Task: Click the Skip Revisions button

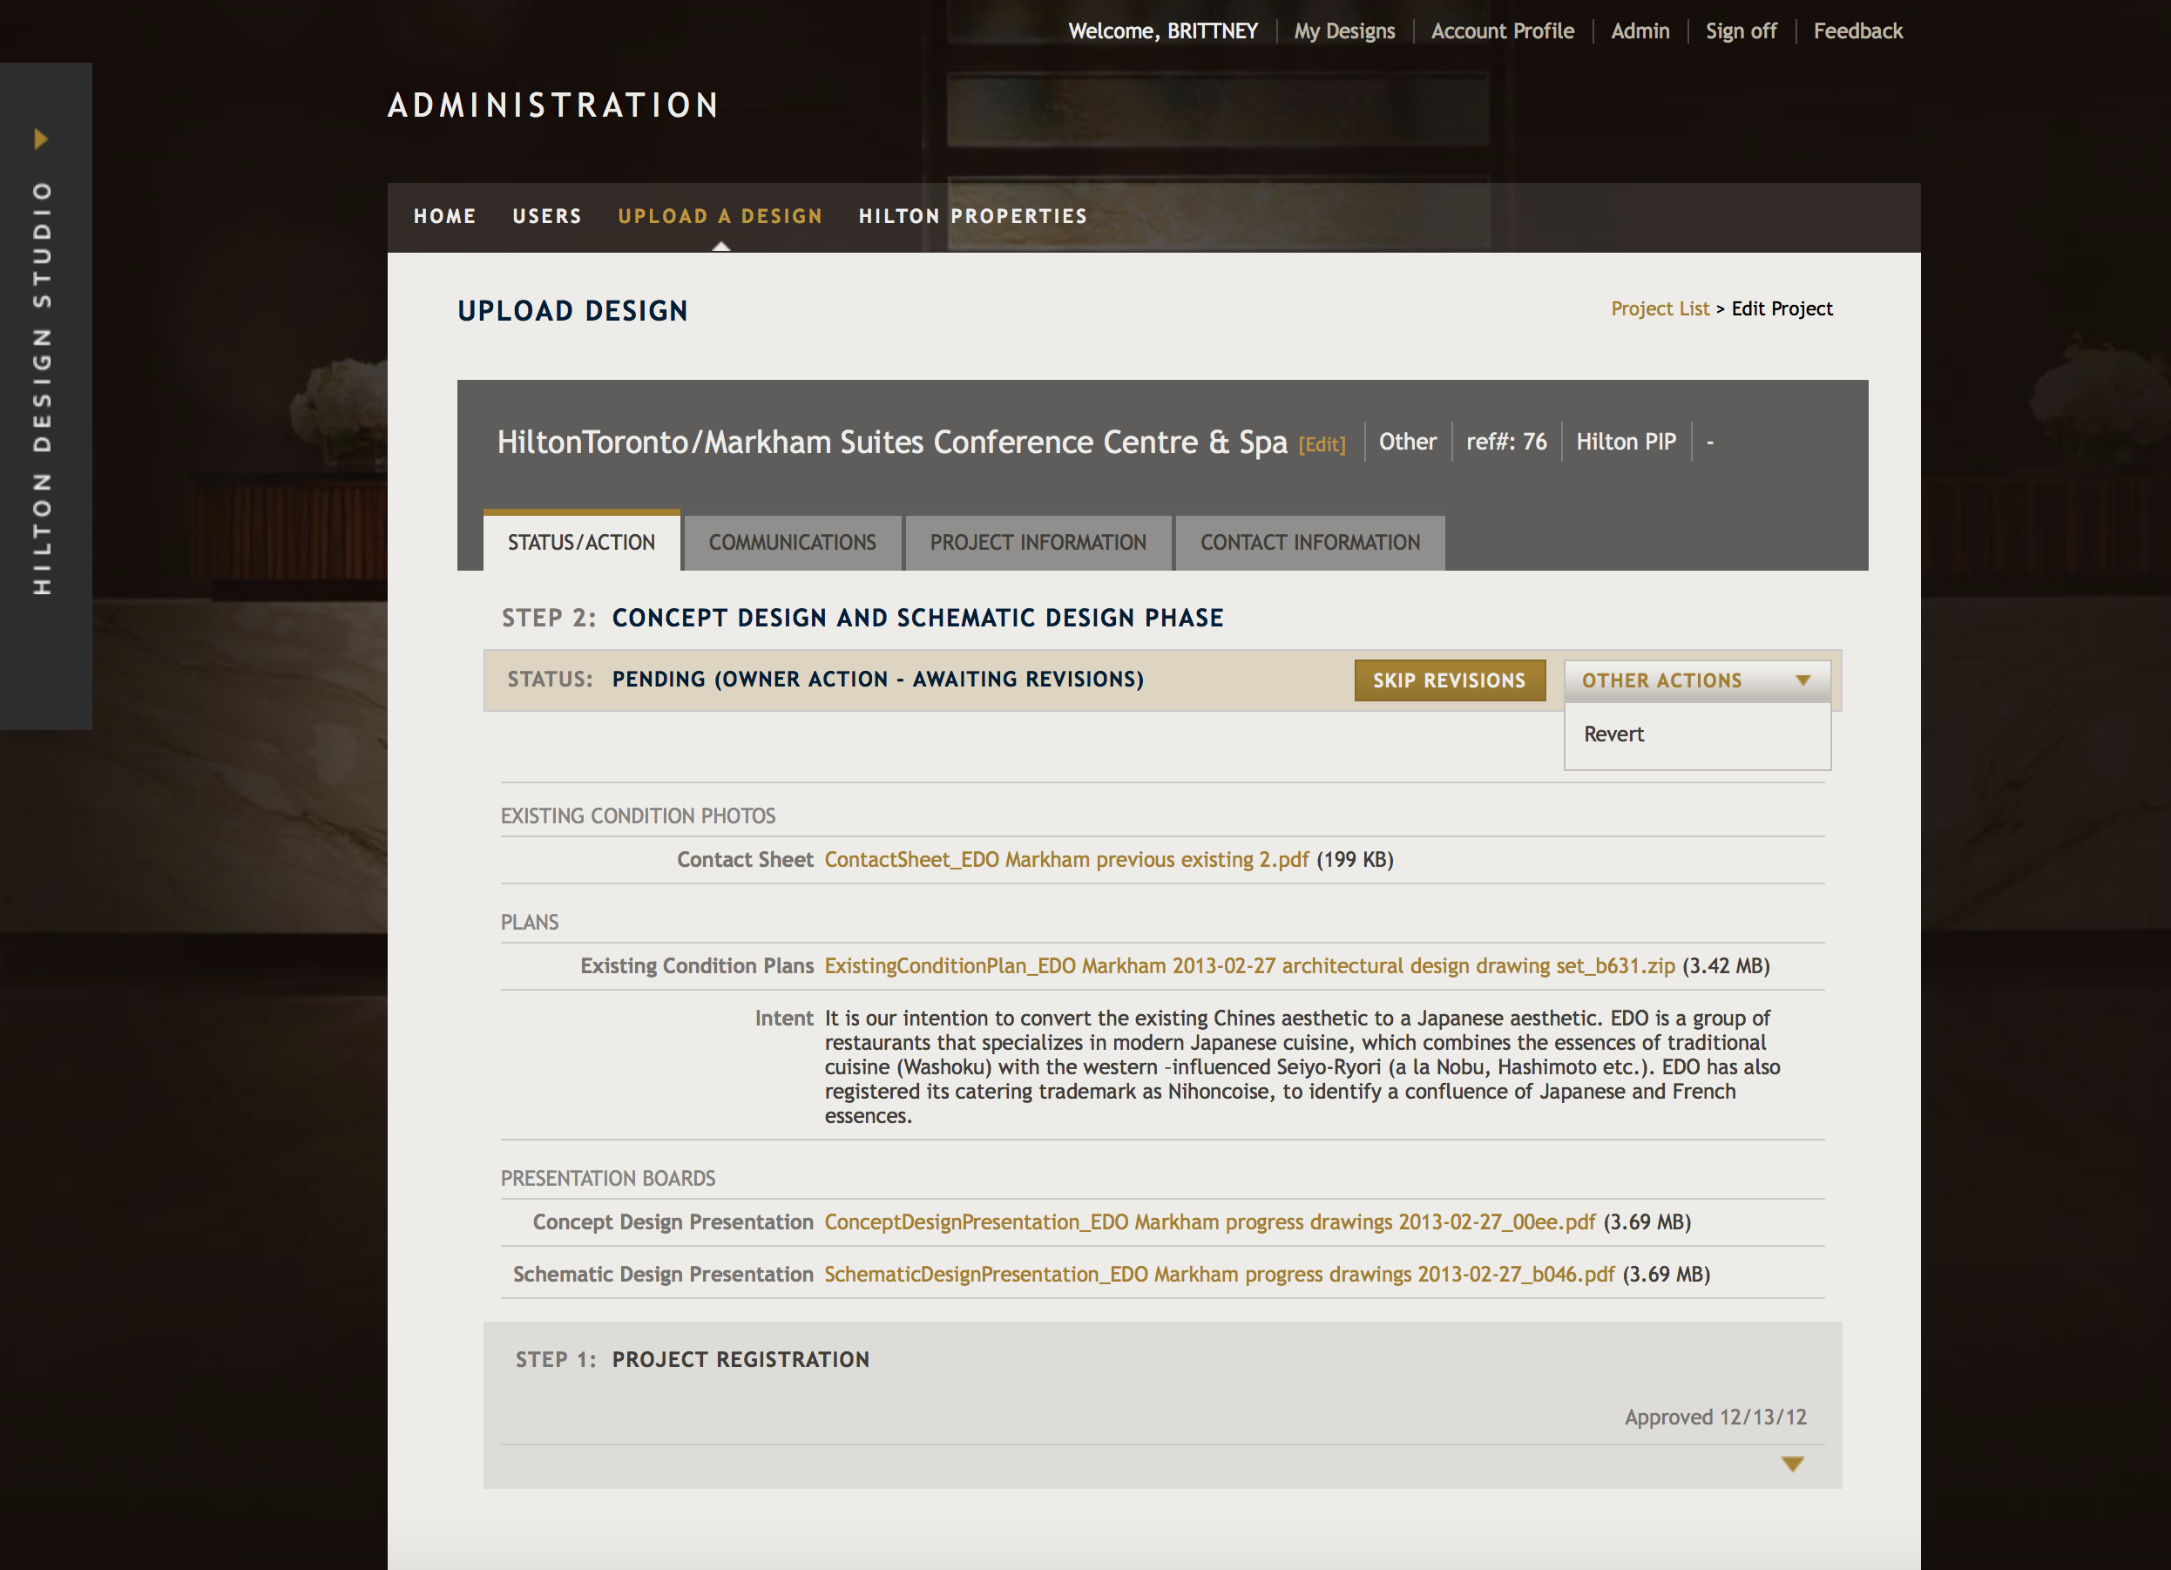Action: (x=1450, y=680)
